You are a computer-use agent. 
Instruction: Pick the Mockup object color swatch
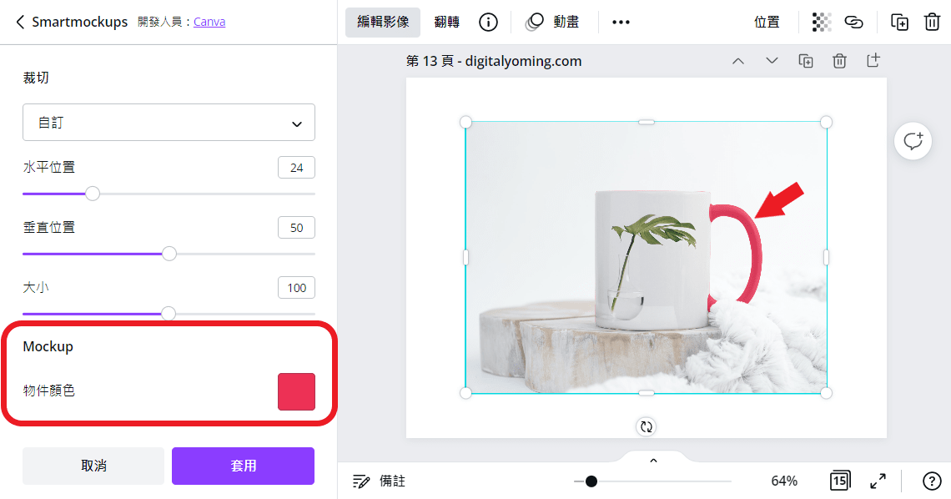click(297, 391)
